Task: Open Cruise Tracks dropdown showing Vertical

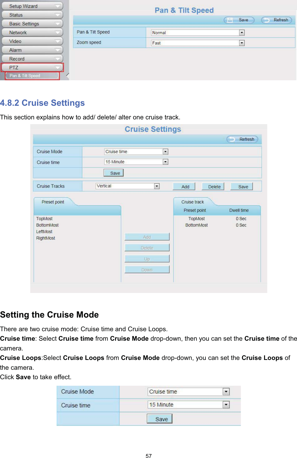Action: (127, 186)
